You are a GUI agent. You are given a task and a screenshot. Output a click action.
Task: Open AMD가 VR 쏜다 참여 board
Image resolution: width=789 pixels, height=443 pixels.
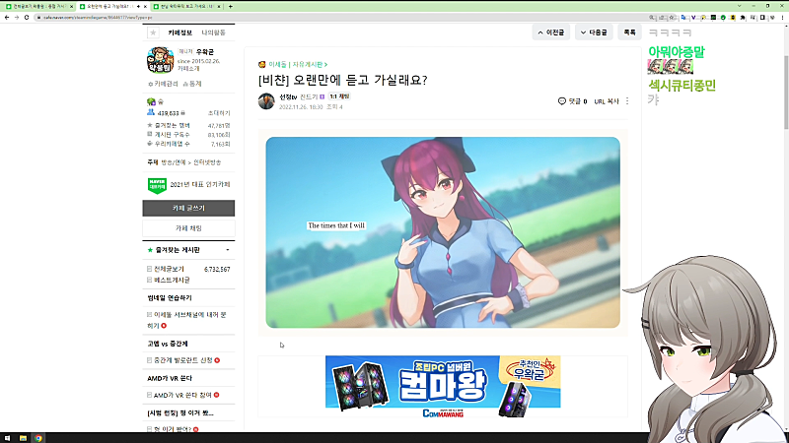(182, 396)
